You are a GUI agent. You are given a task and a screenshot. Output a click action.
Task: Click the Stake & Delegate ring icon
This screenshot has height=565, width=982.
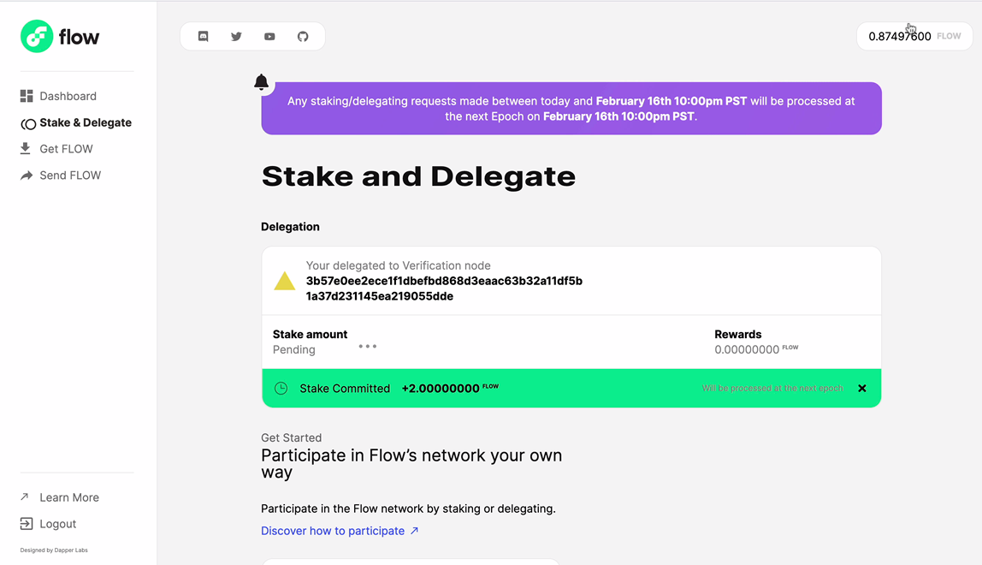point(27,123)
